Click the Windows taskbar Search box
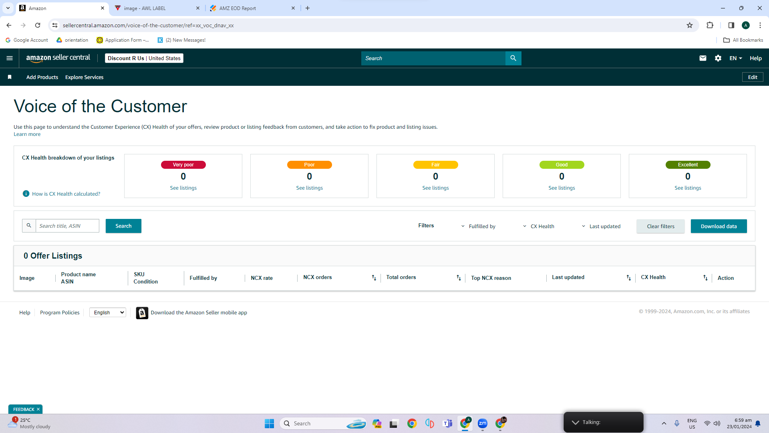769x433 pixels. (x=323, y=423)
